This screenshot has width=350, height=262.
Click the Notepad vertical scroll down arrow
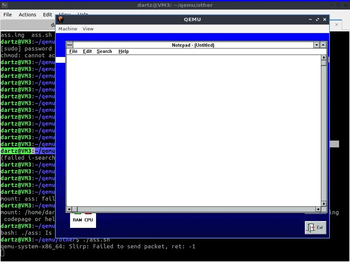pos(324,204)
